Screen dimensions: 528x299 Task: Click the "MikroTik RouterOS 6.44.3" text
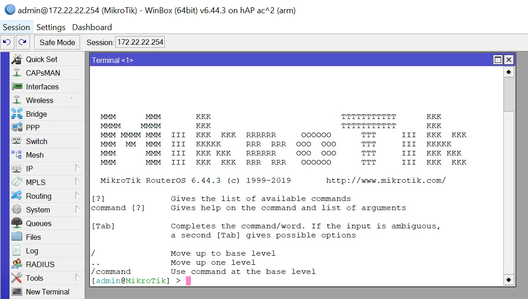(x=161, y=180)
